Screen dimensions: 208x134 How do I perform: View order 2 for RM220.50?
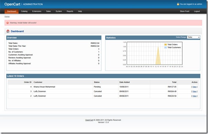194,96
